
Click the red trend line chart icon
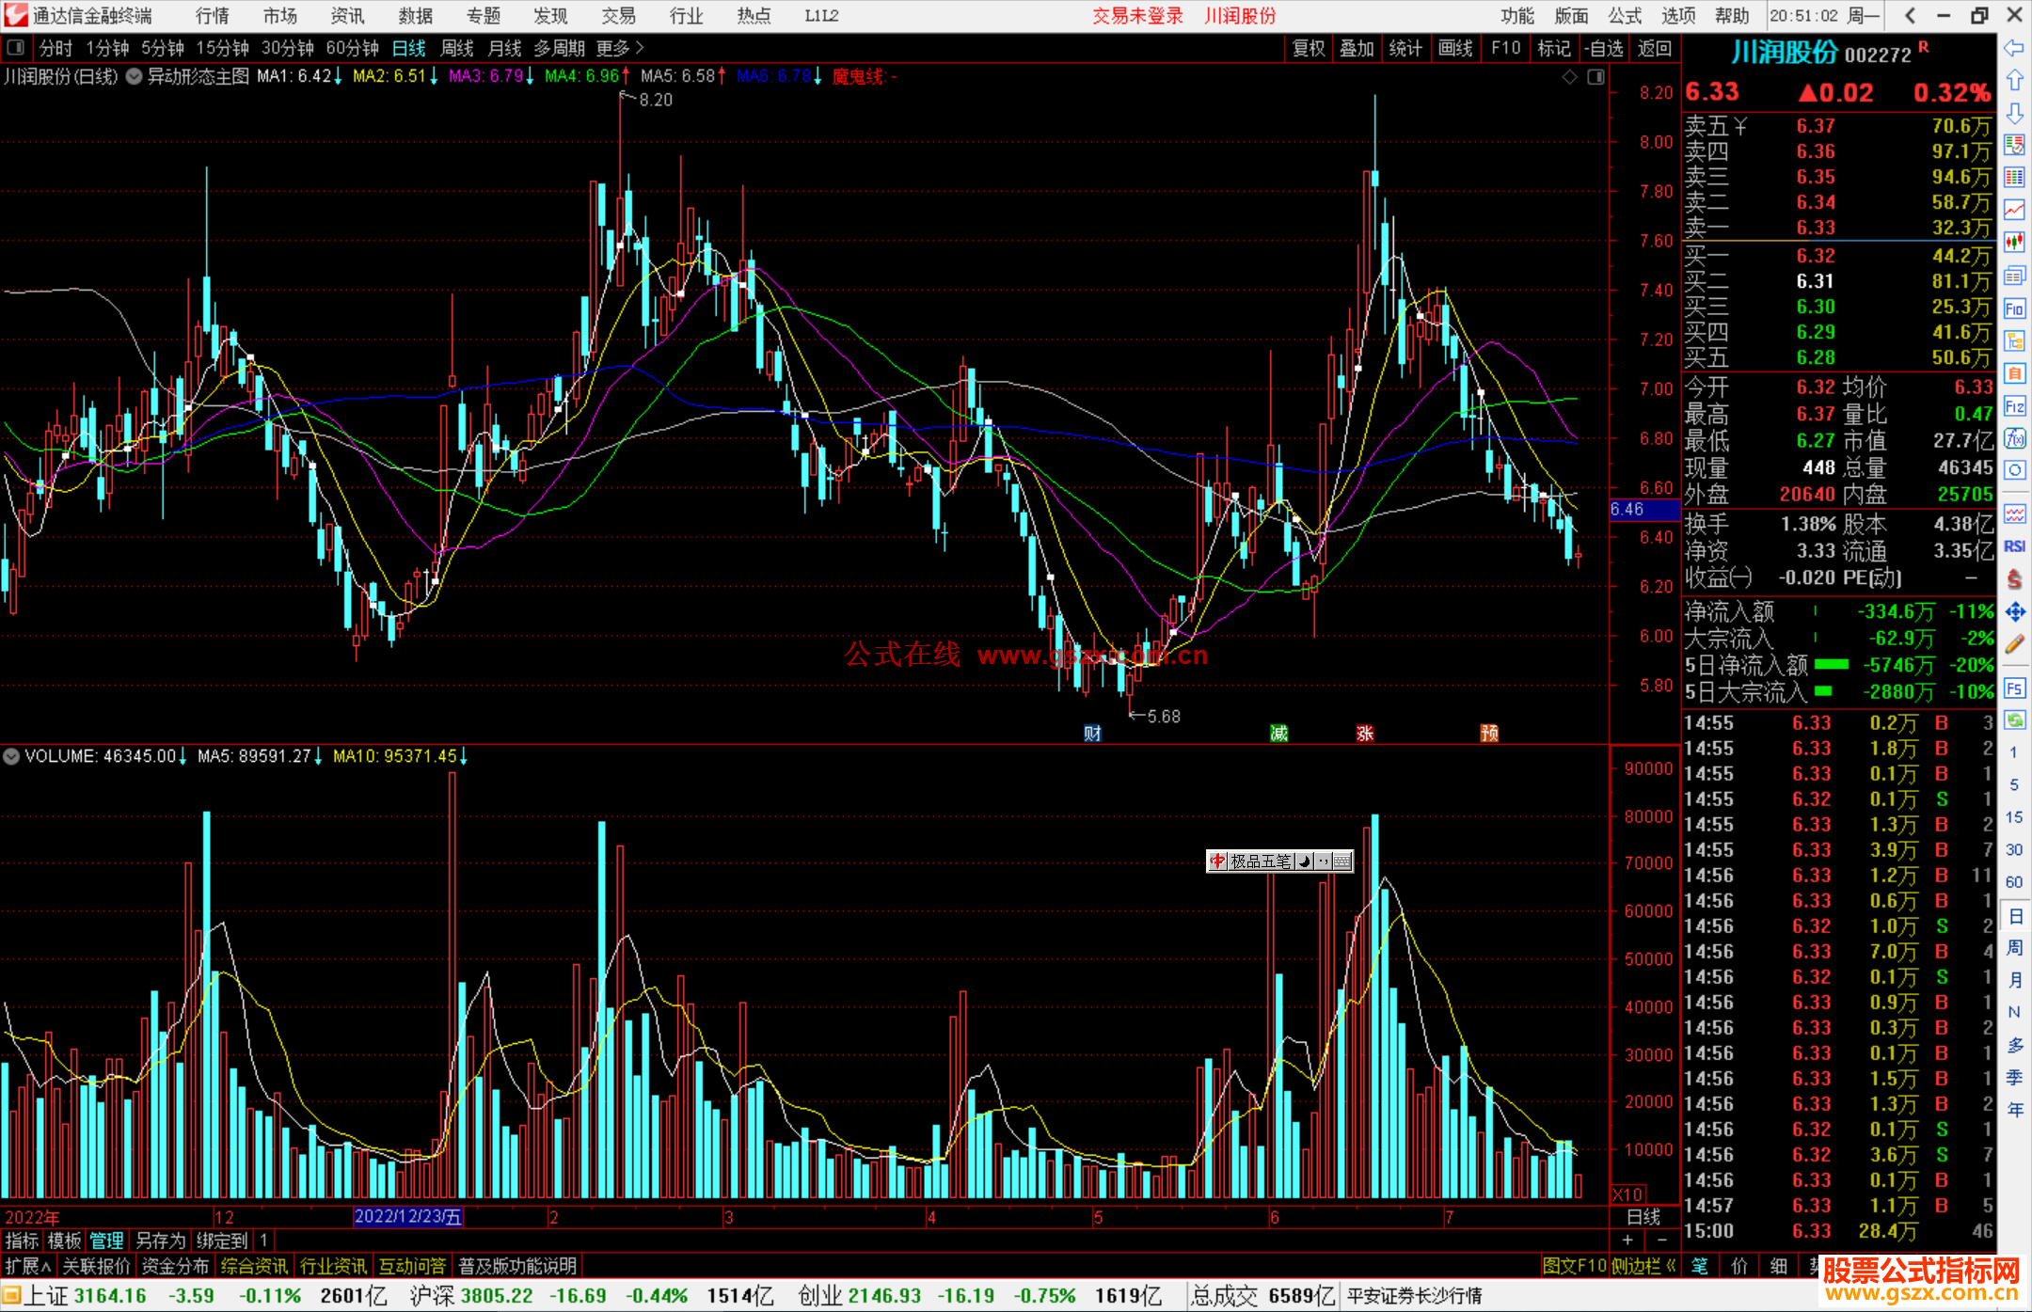click(x=2014, y=210)
